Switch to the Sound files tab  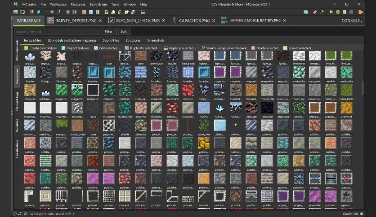tap(111, 40)
